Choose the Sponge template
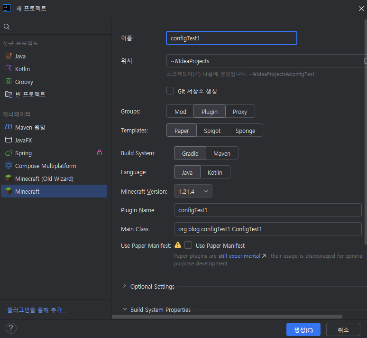This screenshot has width=367, height=338. (x=245, y=131)
